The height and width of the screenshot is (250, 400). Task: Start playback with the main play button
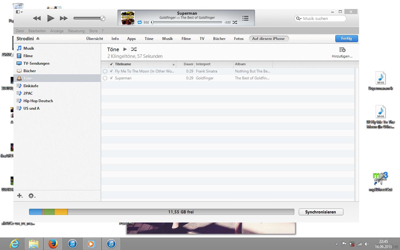pos(51,18)
